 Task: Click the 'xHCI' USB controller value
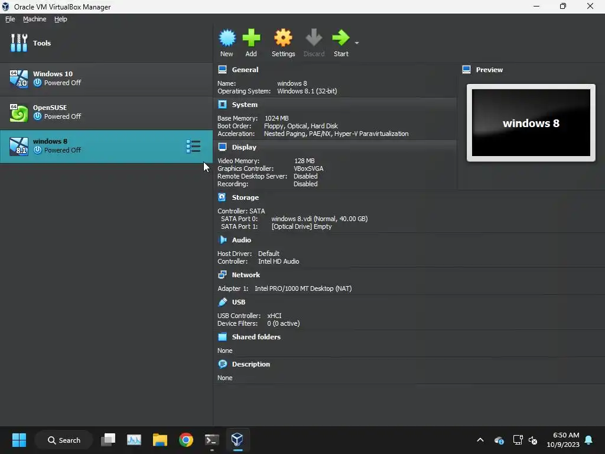pyautogui.click(x=274, y=316)
